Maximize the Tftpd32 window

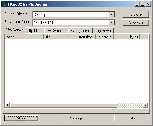point(142,4)
